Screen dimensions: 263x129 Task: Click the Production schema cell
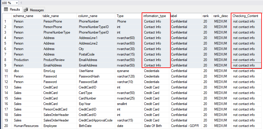[26, 60]
